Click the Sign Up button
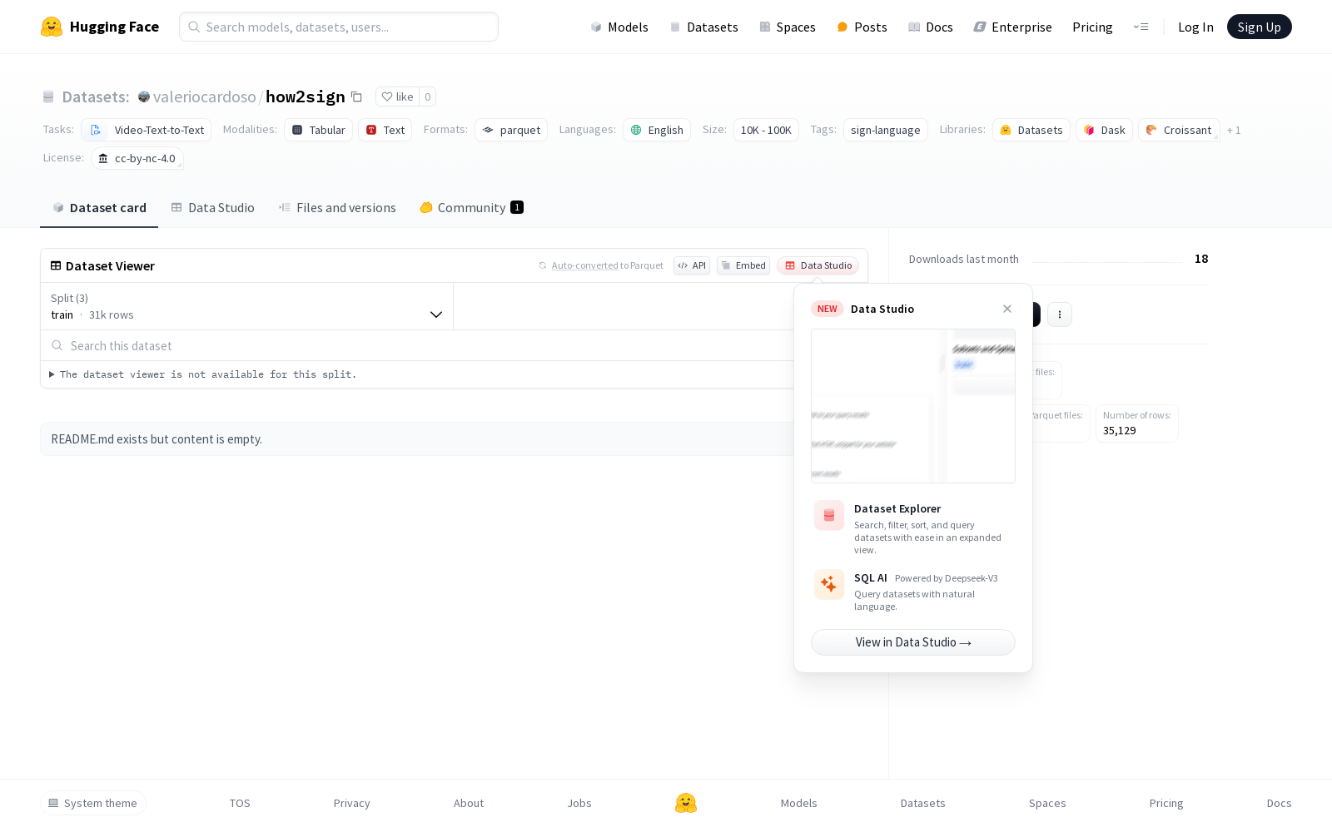 tap(1259, 27)
